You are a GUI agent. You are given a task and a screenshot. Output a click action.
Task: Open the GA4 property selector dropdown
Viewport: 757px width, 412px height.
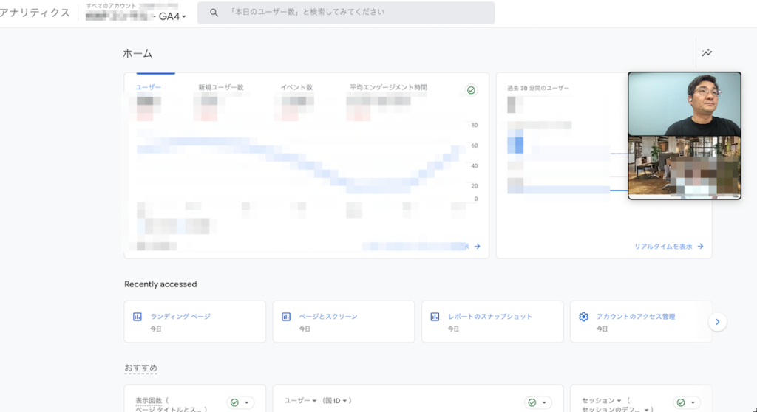(x=172, y=16)
